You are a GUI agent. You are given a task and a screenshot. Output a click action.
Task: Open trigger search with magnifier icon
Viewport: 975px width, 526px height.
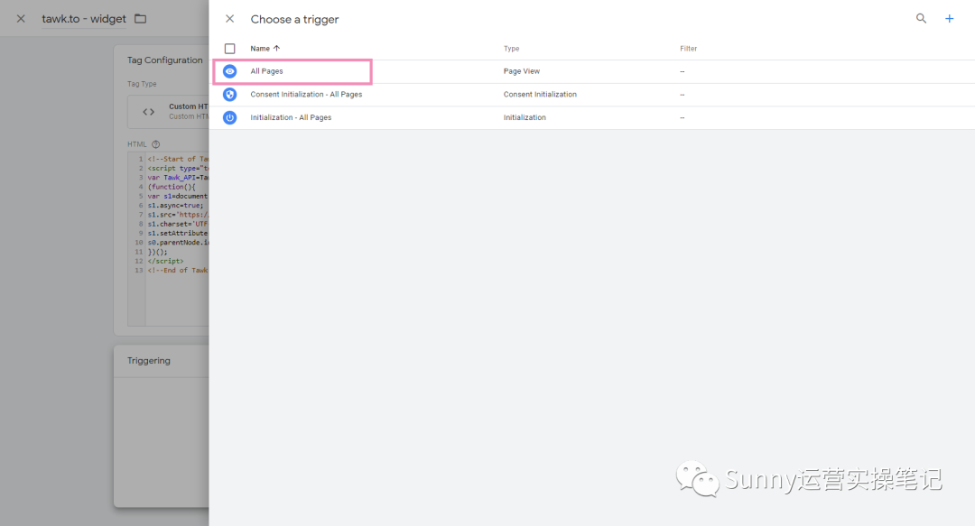(921, 19)
